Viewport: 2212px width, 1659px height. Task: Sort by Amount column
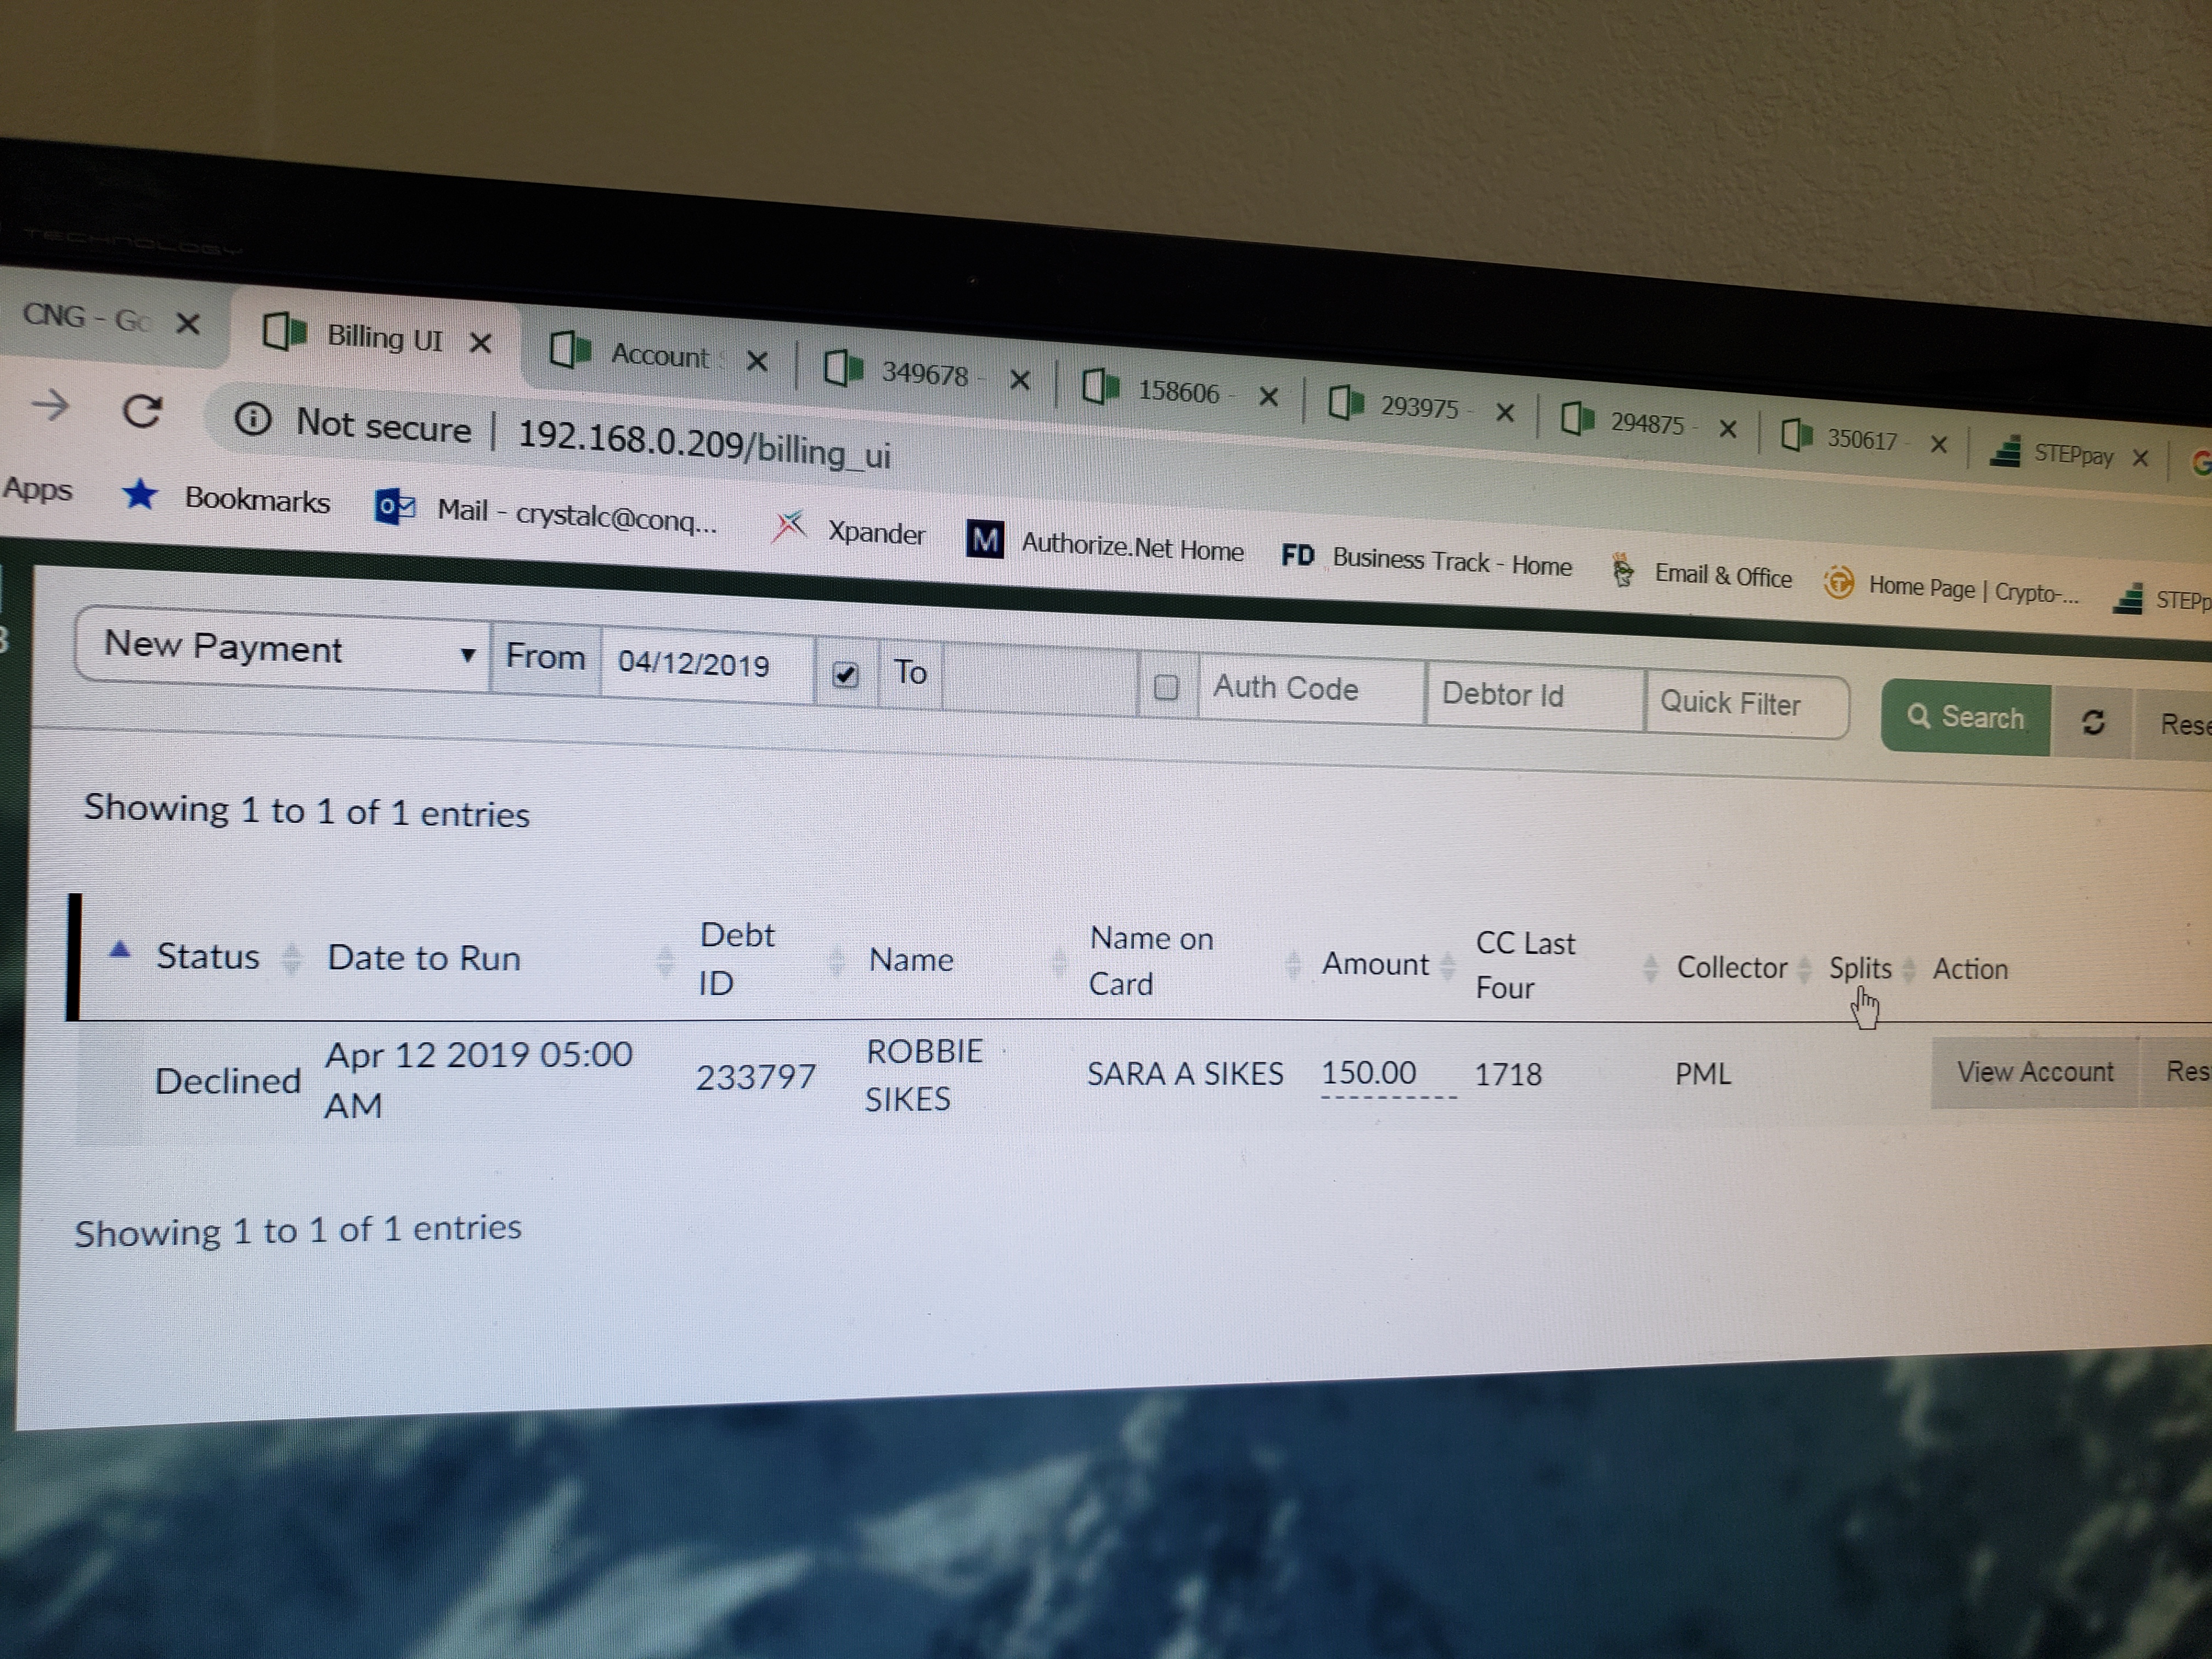1376,964
